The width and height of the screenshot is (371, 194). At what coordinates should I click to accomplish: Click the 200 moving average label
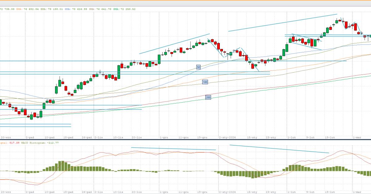208,97
